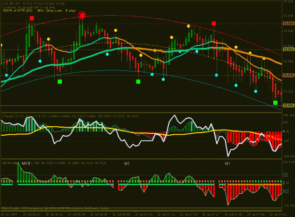Click the 93.550 price scale value

288,61
